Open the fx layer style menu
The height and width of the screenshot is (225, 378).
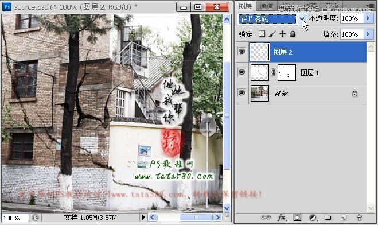pyautogui.click(x=282, y=218)
